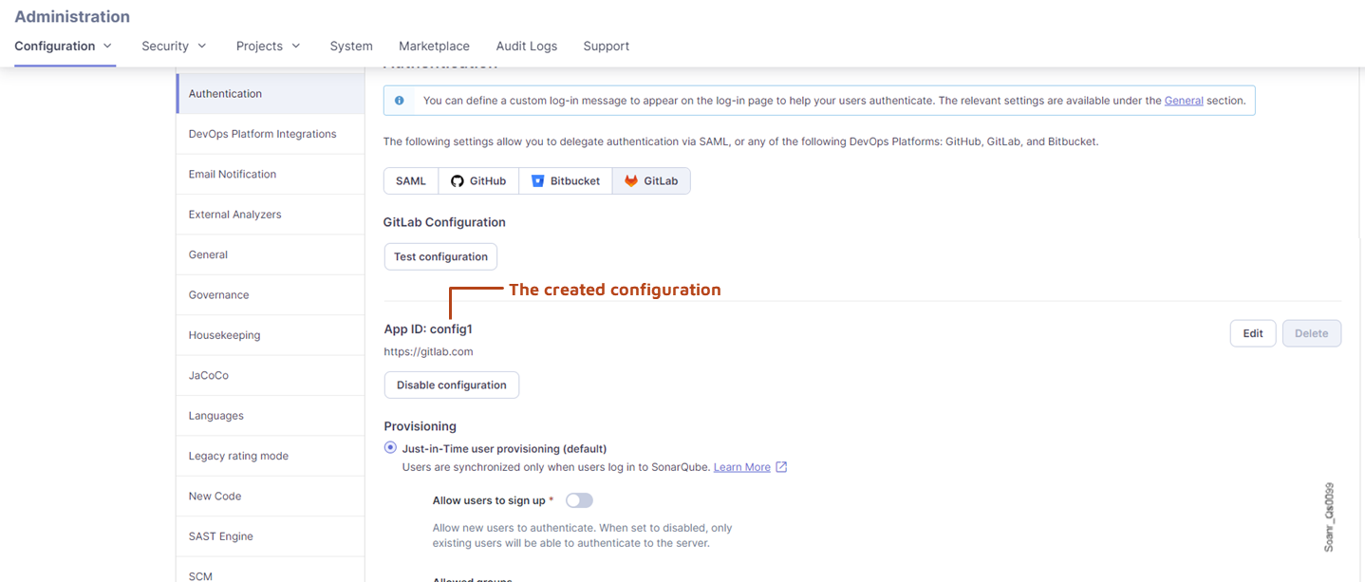Go to the Audit Logs menu item

[526, 46]
